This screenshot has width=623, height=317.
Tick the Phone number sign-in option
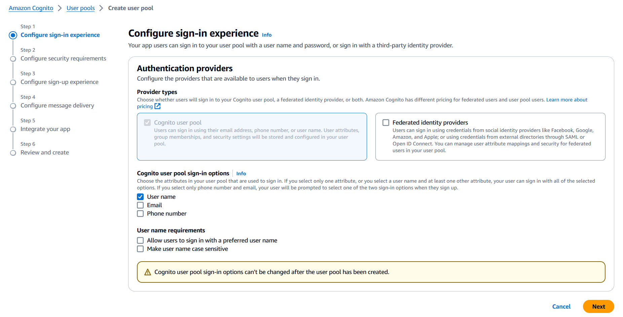[140, 214]
